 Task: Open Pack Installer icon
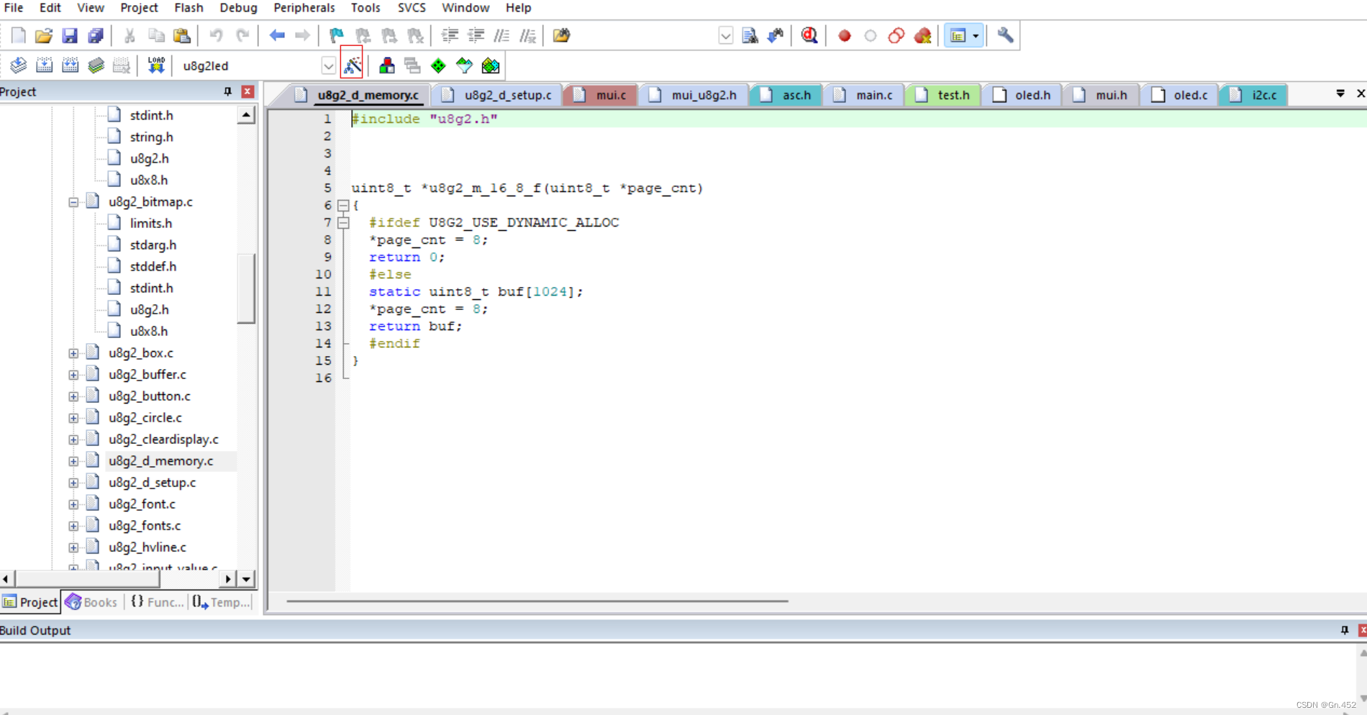491,65
